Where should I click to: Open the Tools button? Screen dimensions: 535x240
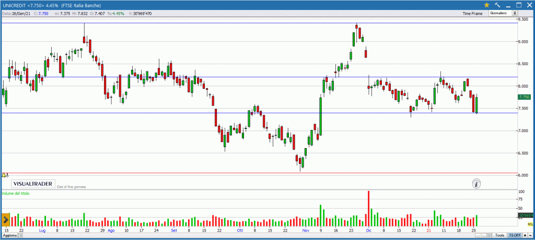pyautogui.click(x=500, y=235)
